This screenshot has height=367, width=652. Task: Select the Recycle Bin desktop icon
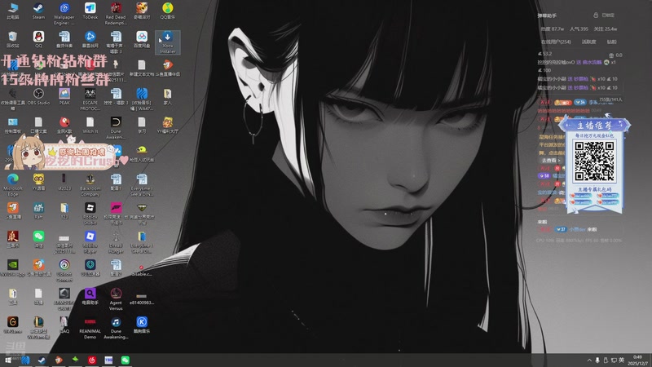coord(12,39)
